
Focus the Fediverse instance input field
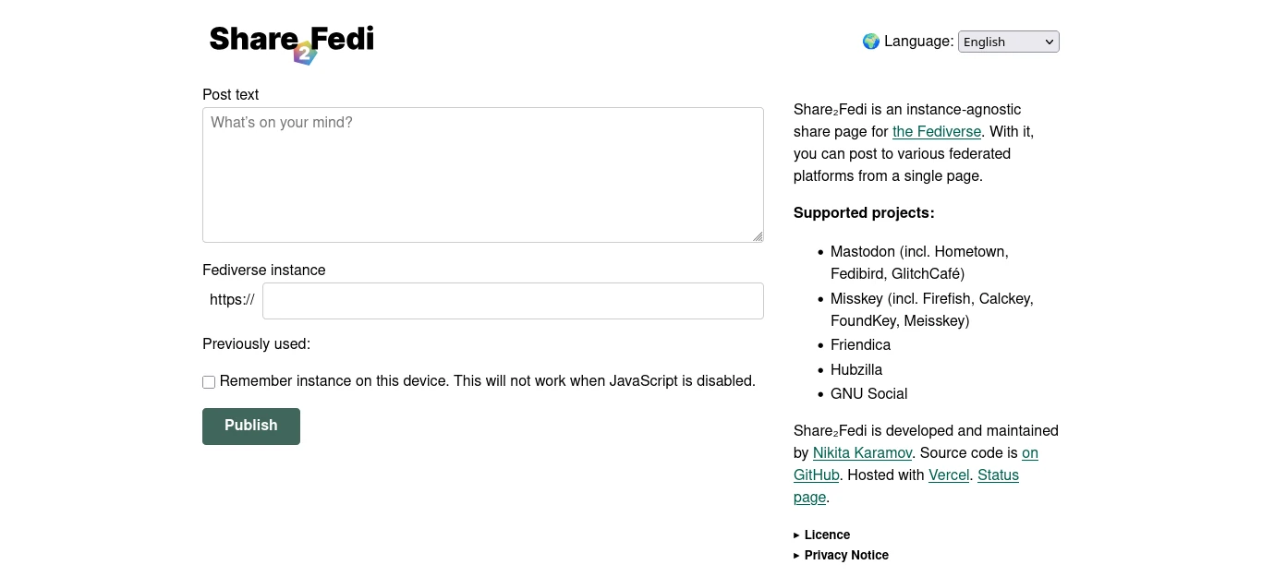click(513, 301)
